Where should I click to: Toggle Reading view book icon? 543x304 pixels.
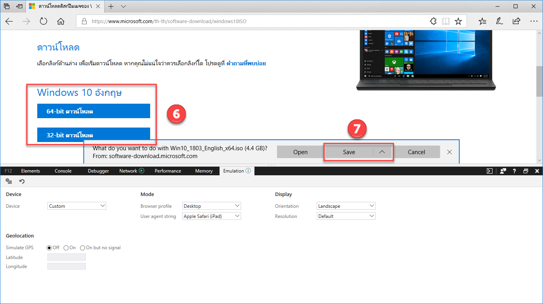point(445,22)
